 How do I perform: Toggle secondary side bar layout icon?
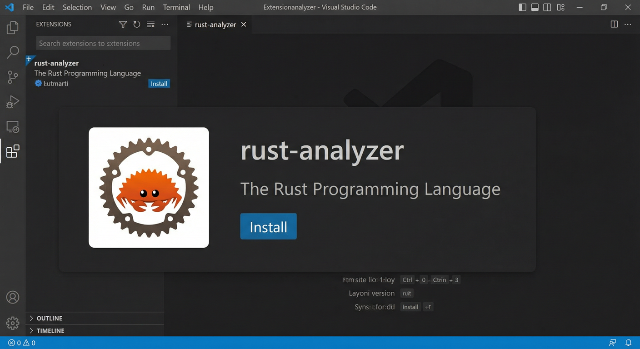pyautogui.click(x=548, y=7)
